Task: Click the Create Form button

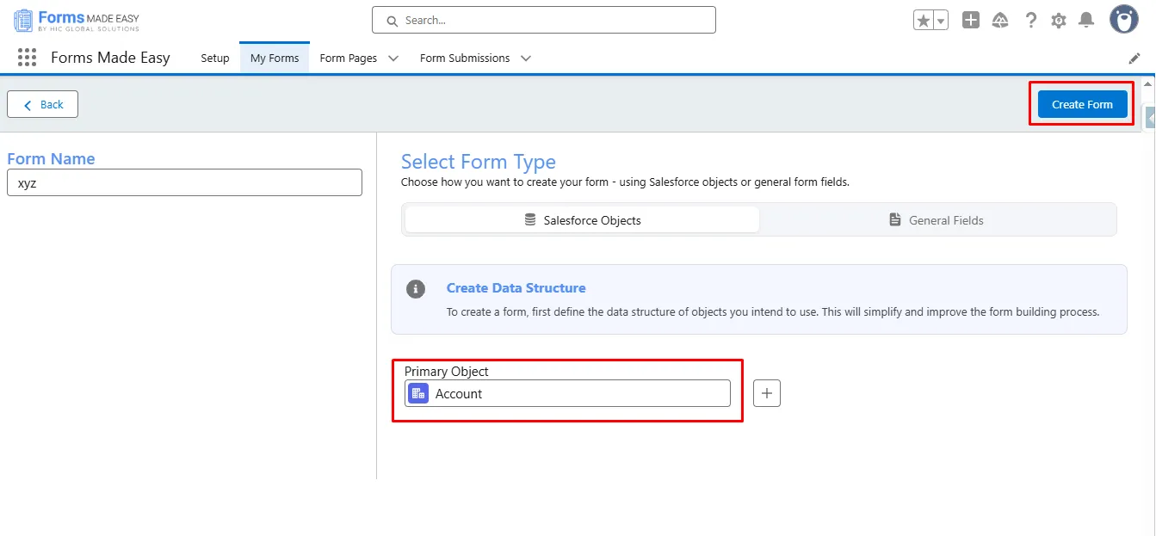Action: tap(1082, 104)
